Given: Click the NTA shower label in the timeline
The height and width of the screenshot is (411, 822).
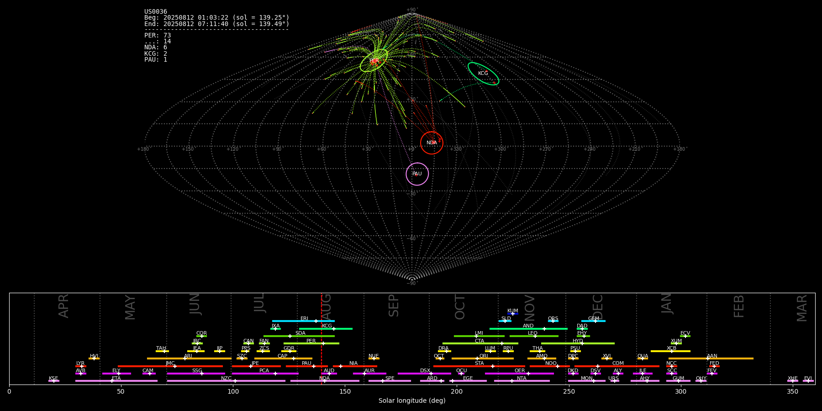Looking at the screenshot, I should [522, 379].
